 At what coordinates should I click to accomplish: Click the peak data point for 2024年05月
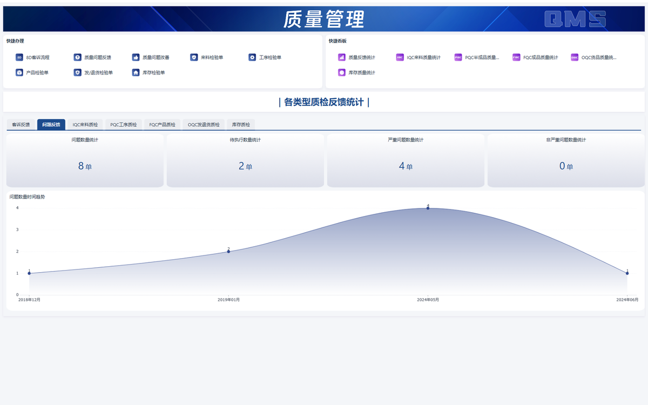tap(428, 208)
